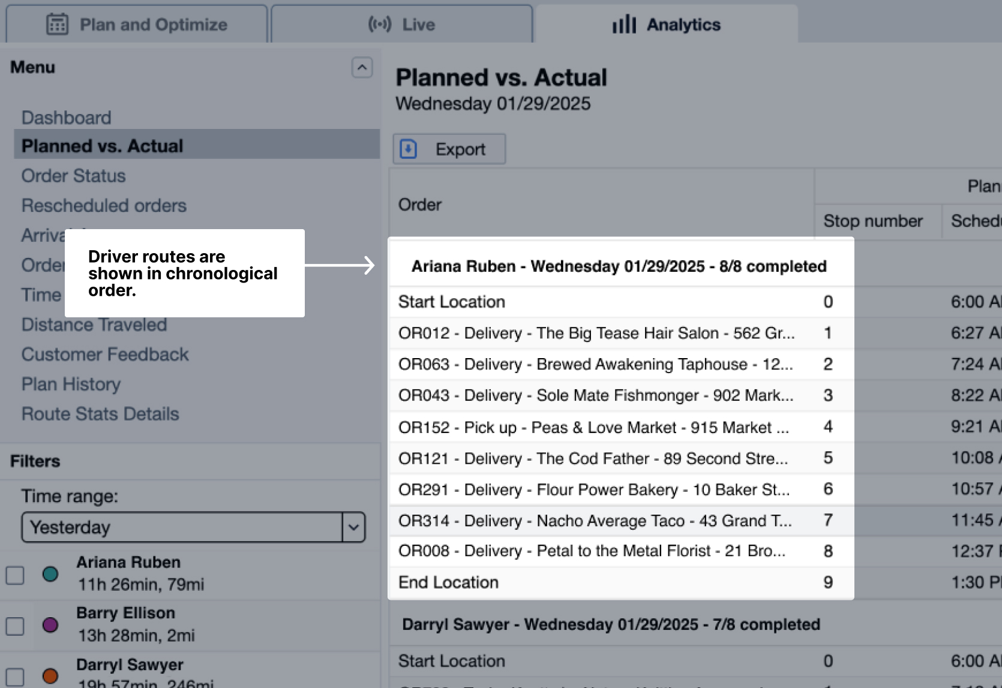Click the Export download icon
The image size is (1002, 688).
click(x=409, y=149)
